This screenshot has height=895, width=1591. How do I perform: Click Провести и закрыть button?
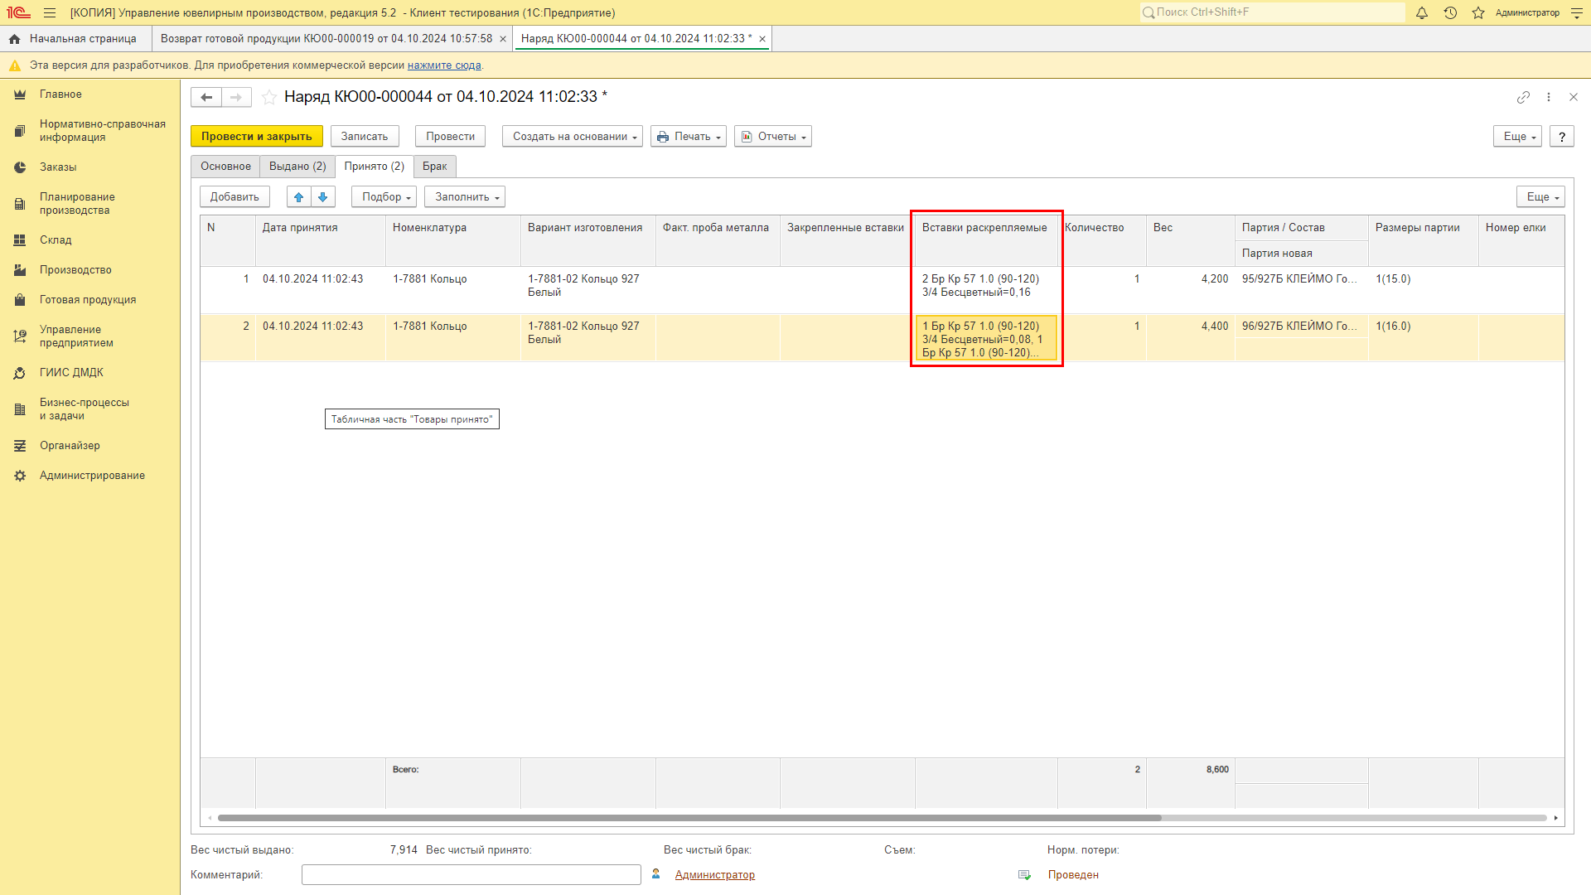[257, 137]
